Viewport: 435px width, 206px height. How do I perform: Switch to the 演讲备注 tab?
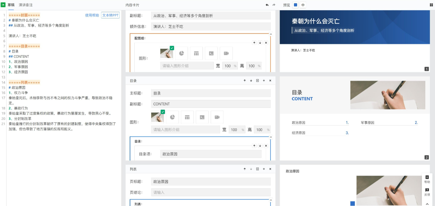point(26,5)
